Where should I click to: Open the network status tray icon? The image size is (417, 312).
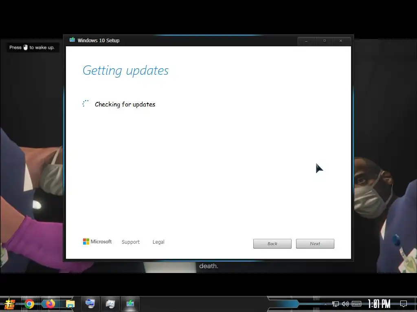(336, 304)
